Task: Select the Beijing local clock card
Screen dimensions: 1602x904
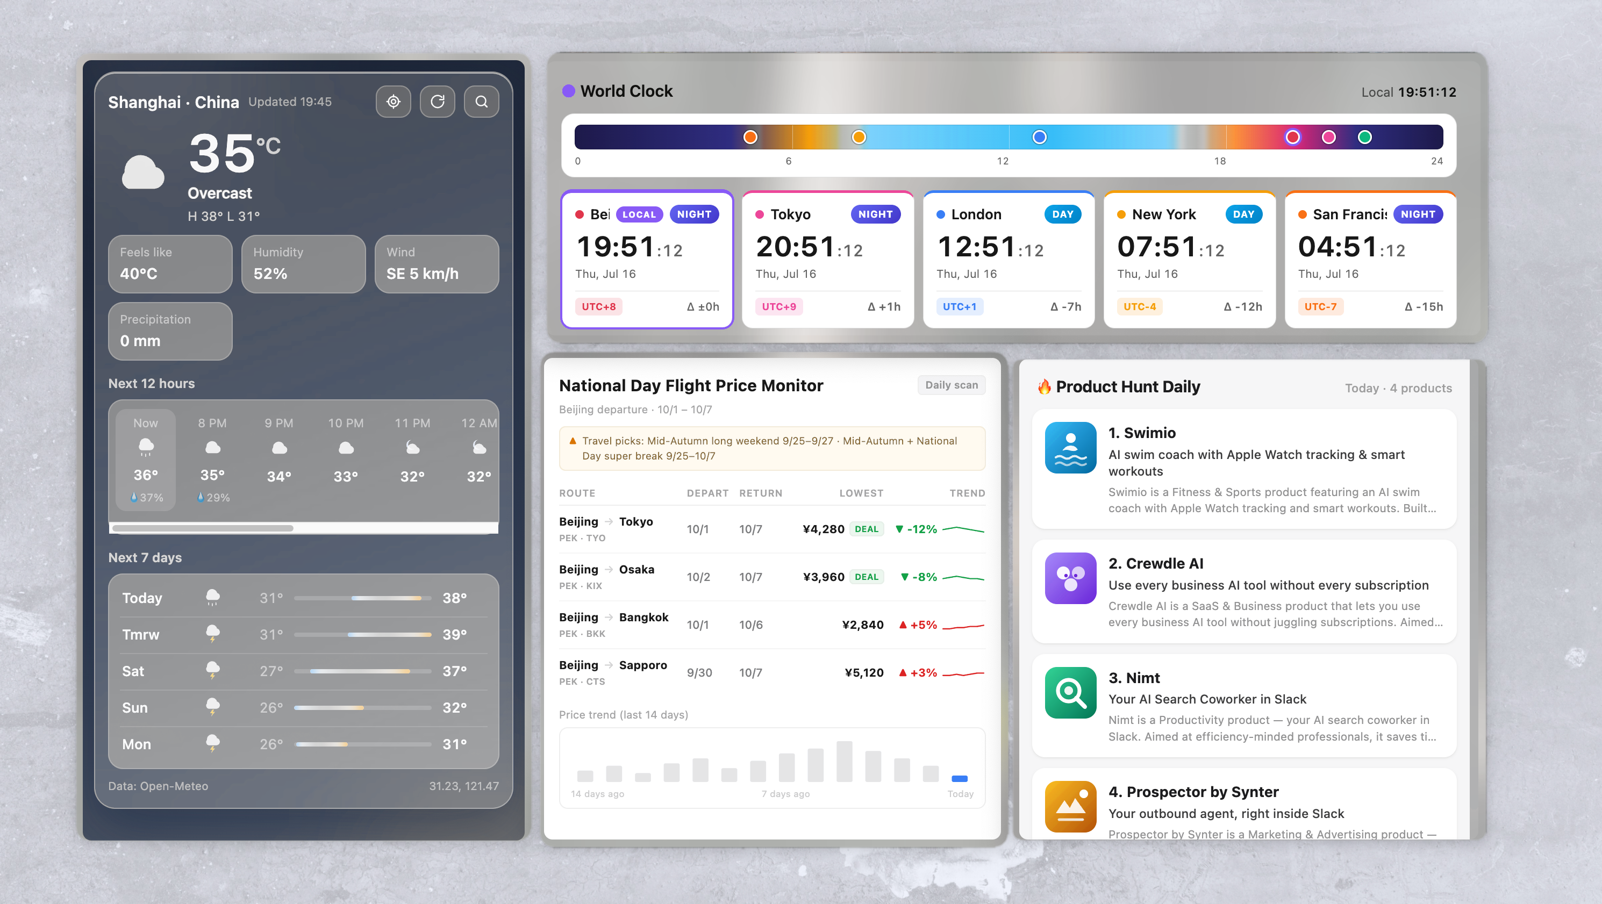Action: [647, 259]
